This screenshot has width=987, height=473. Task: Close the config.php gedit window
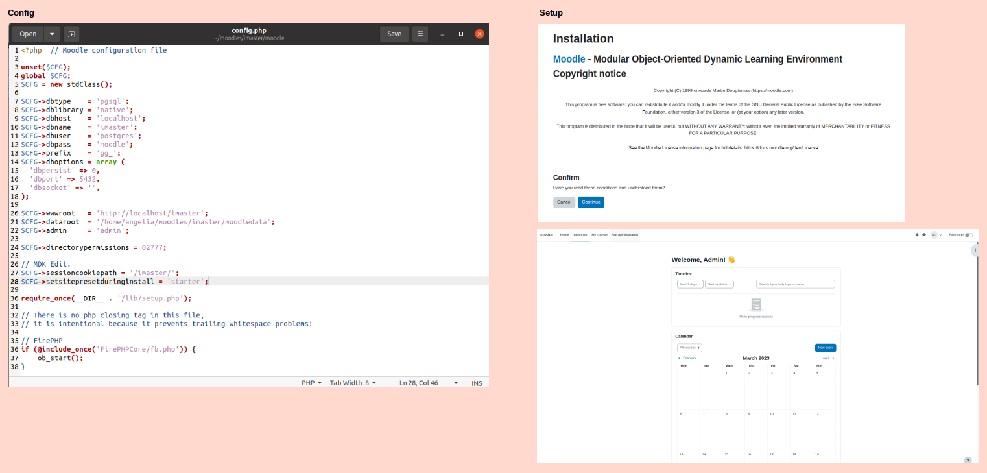(479, 34)
